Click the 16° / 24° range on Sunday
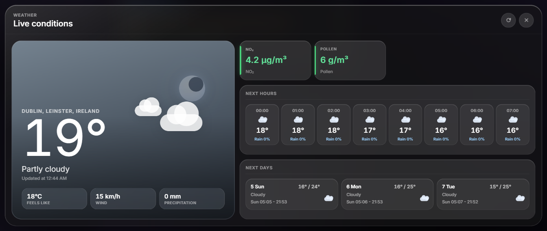 tap(309, 187)
